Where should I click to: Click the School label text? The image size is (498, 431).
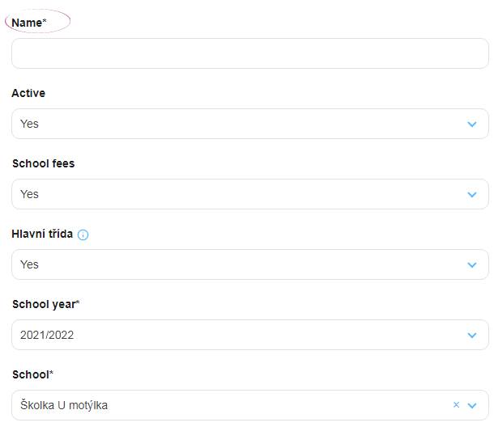32,374
